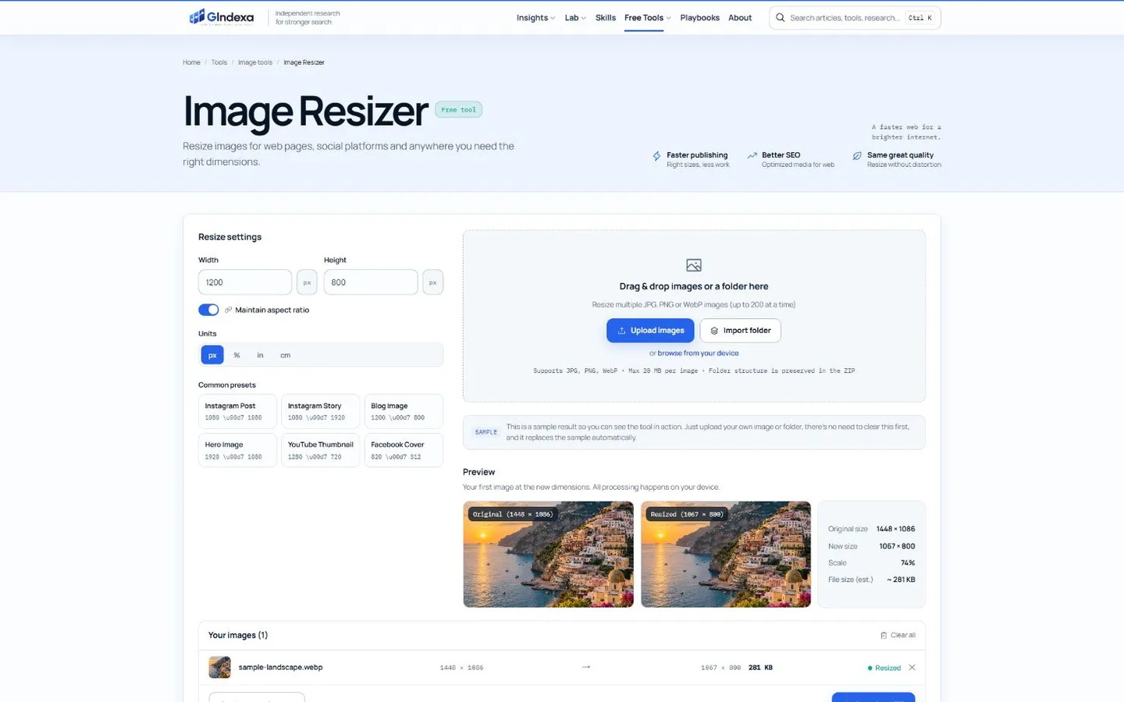1124x702 pixels.
Task: Click the Better SEO trend icon
Action: (x=752, y=155)
